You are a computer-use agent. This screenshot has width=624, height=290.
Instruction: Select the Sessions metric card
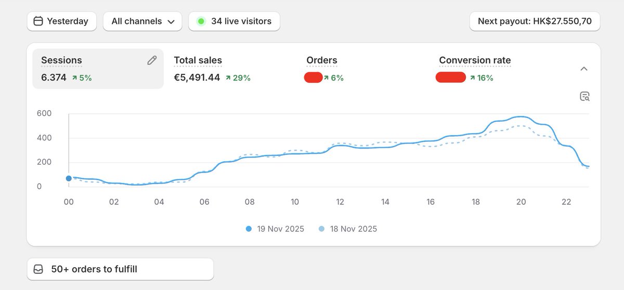tap(98, 69)
